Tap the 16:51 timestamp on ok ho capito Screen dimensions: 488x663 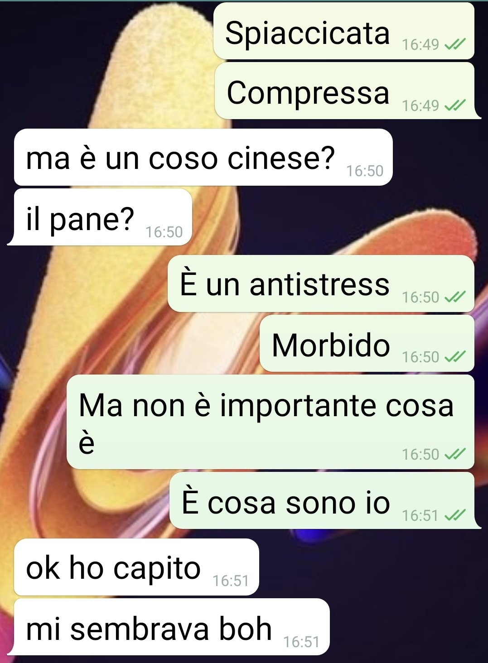pos(231,581)
